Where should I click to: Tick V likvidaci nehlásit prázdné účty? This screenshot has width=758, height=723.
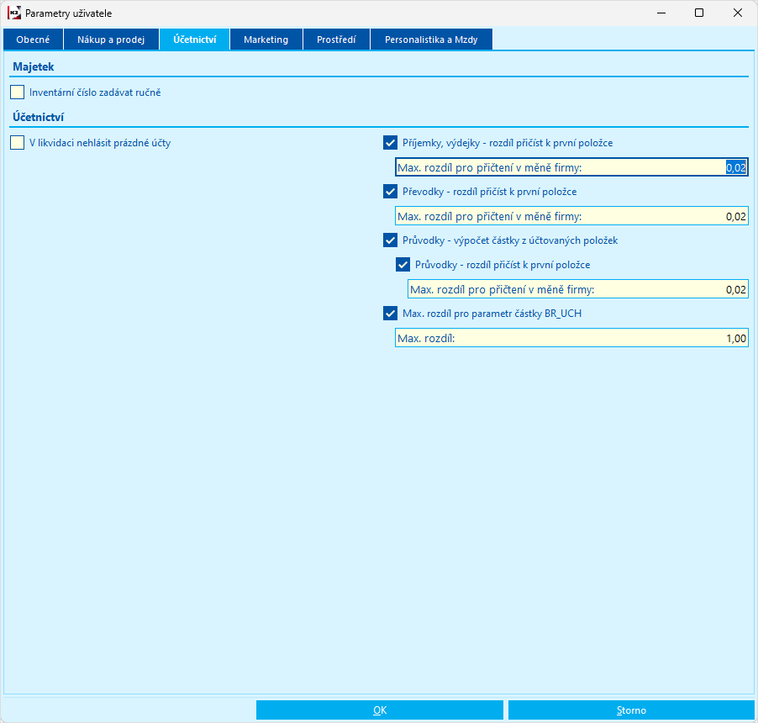point(18,143)
